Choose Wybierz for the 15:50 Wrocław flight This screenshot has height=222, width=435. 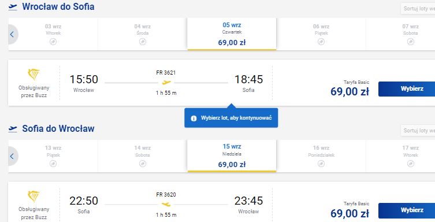[x=407, y=89]
